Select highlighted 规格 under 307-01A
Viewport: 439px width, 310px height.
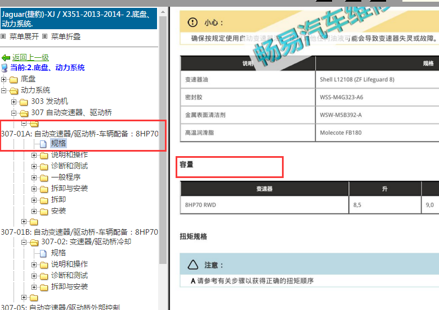(x=59, y=143)
